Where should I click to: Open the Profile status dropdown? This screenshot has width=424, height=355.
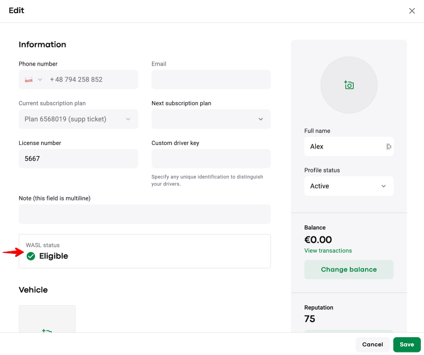(x=349, y=186)
